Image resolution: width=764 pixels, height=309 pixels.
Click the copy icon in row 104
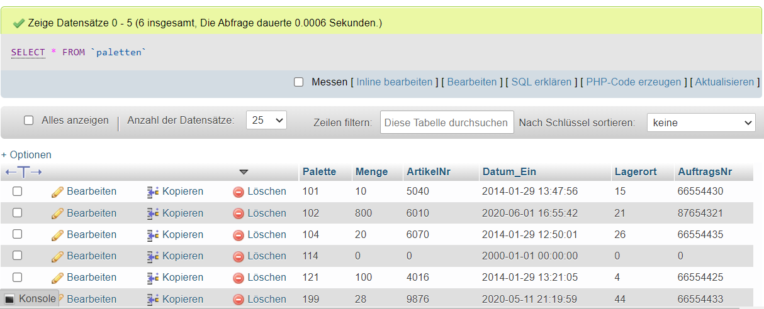(153, 235)
